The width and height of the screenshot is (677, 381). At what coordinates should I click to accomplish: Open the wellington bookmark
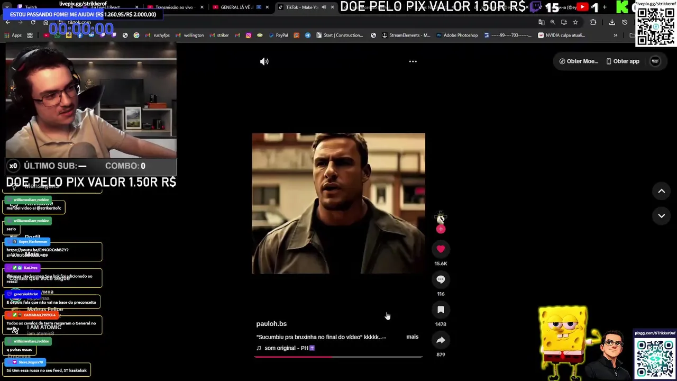point(189,35)
